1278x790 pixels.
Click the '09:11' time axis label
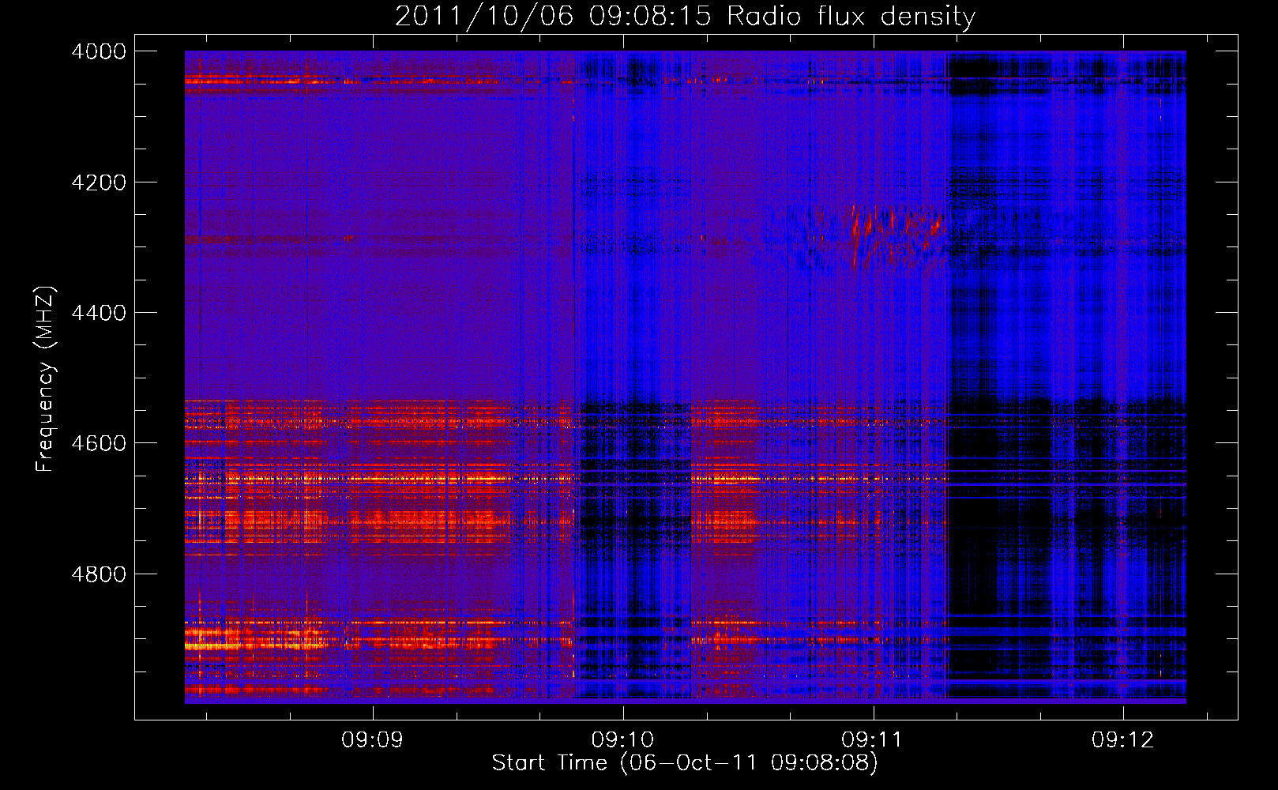coord(872,740)
